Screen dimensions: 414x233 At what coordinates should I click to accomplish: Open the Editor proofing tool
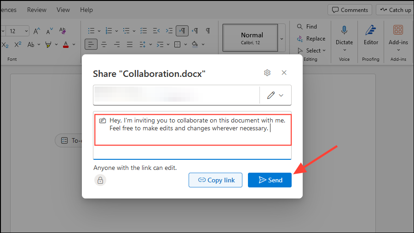pyautogui.click(x=371, y=35)
